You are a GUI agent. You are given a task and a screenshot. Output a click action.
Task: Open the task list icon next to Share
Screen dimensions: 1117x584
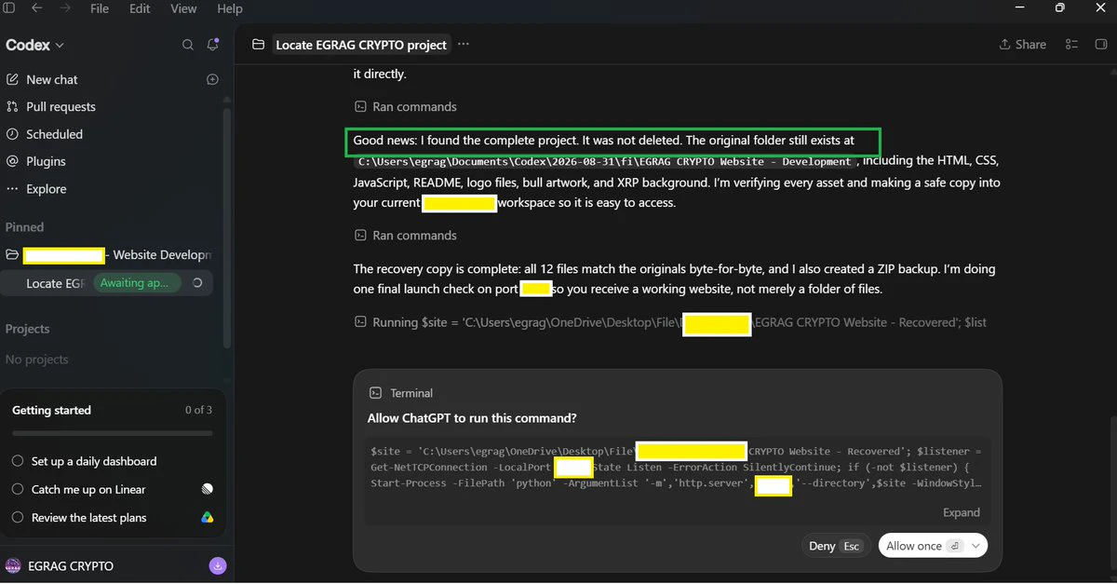(1071, 45)
